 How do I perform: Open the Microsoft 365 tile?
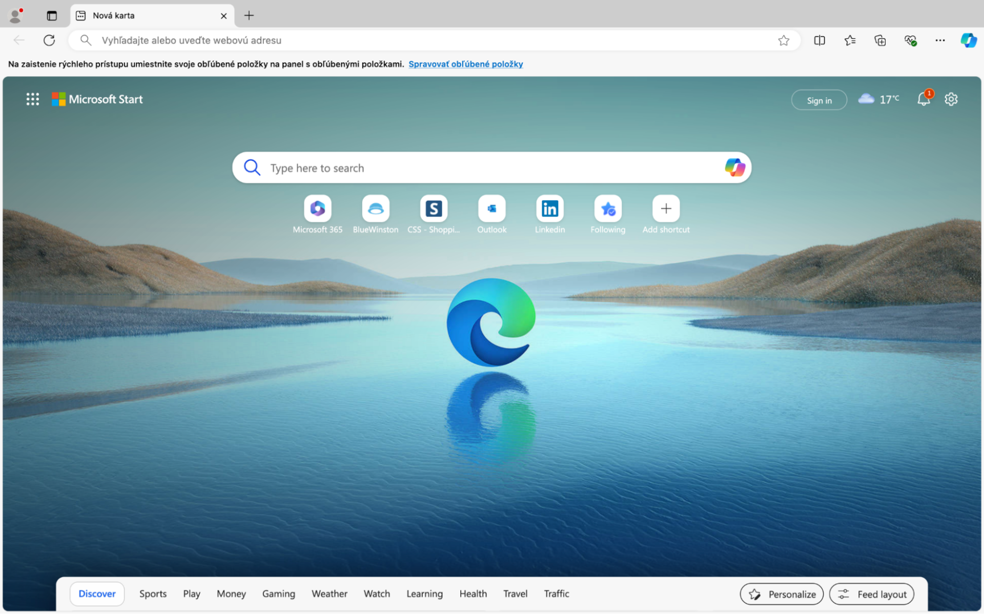point(317,209)
